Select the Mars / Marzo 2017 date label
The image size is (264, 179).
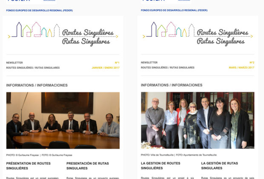(241, 68)
